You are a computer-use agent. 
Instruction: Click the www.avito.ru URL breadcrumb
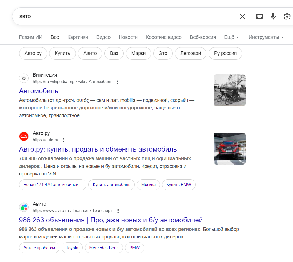coord(72,211)
